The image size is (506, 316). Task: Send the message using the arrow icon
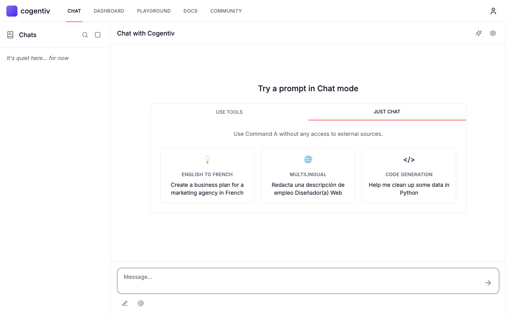pos(488,282)
